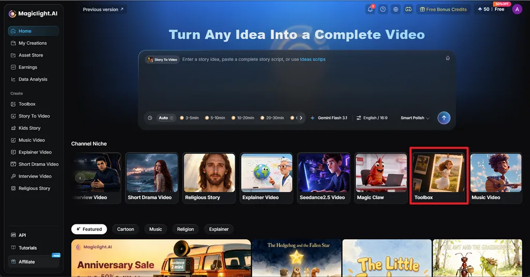
Task: Open the language globe icon
Action: (x=395, y=9)
